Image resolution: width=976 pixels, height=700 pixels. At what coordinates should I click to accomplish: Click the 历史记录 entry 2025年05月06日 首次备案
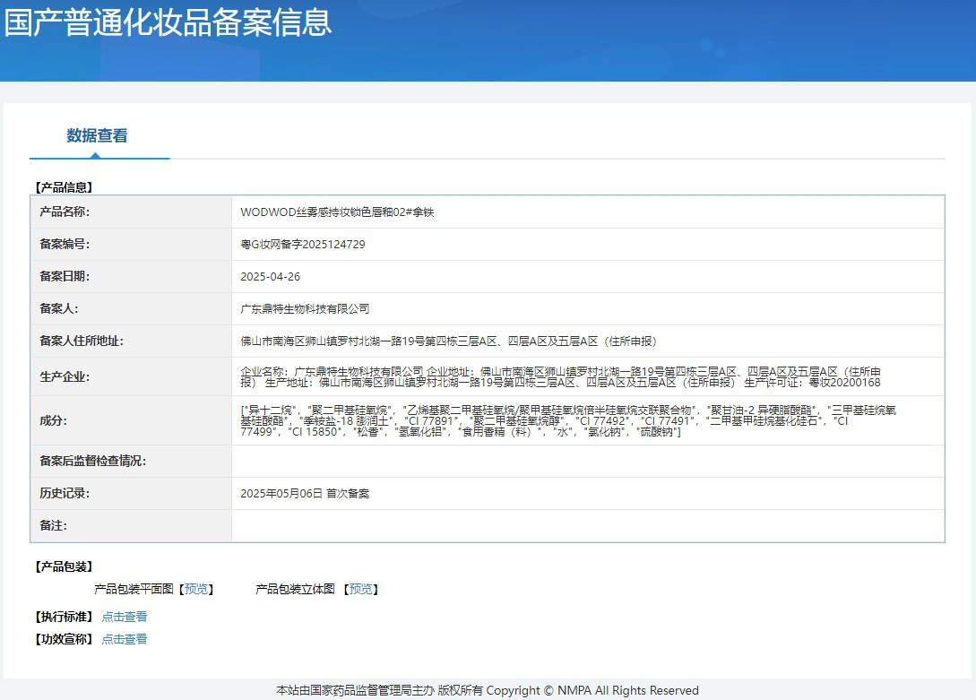click(305, 494)
